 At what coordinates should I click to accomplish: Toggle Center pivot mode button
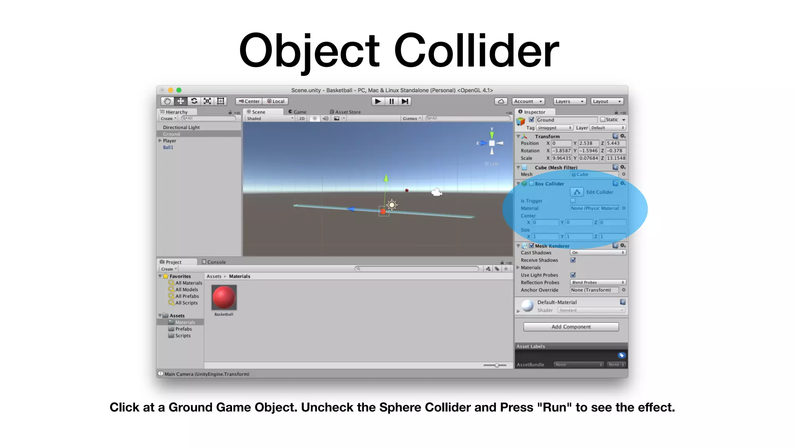click(249, 101)
